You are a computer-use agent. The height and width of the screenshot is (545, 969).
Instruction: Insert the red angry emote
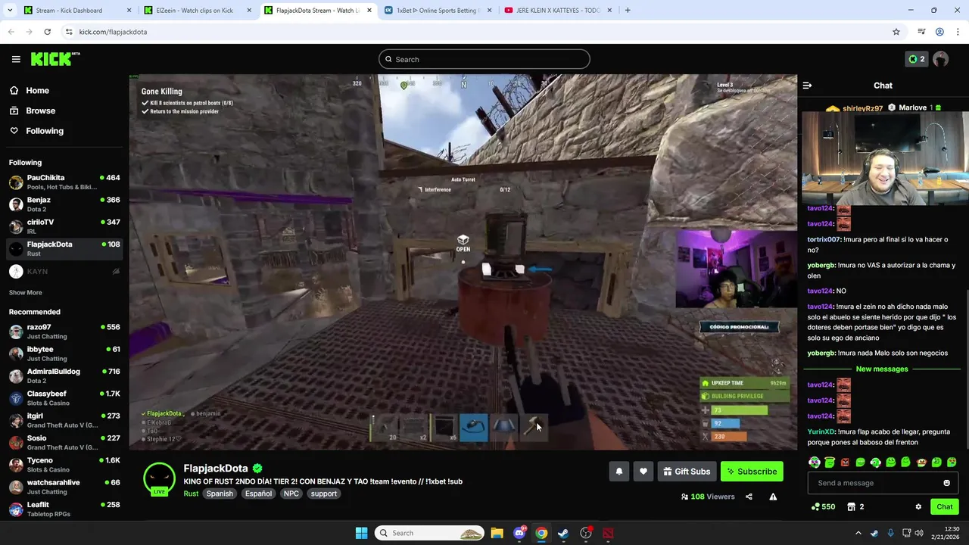[x=845, y=462]
